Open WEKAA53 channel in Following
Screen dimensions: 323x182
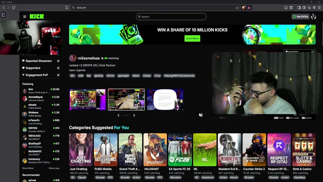41,137
